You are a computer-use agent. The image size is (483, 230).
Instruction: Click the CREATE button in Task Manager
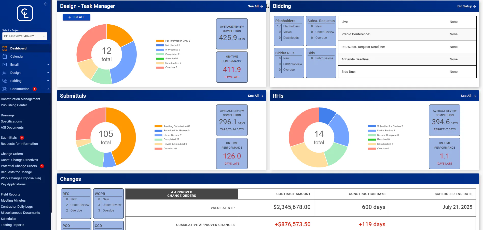click(76, 17)
